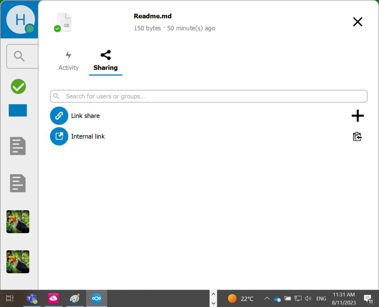Screen dimensions: 379x307
Task: Switch to the Activity tab
Action: pyautogui.click(x=69, y=61)
